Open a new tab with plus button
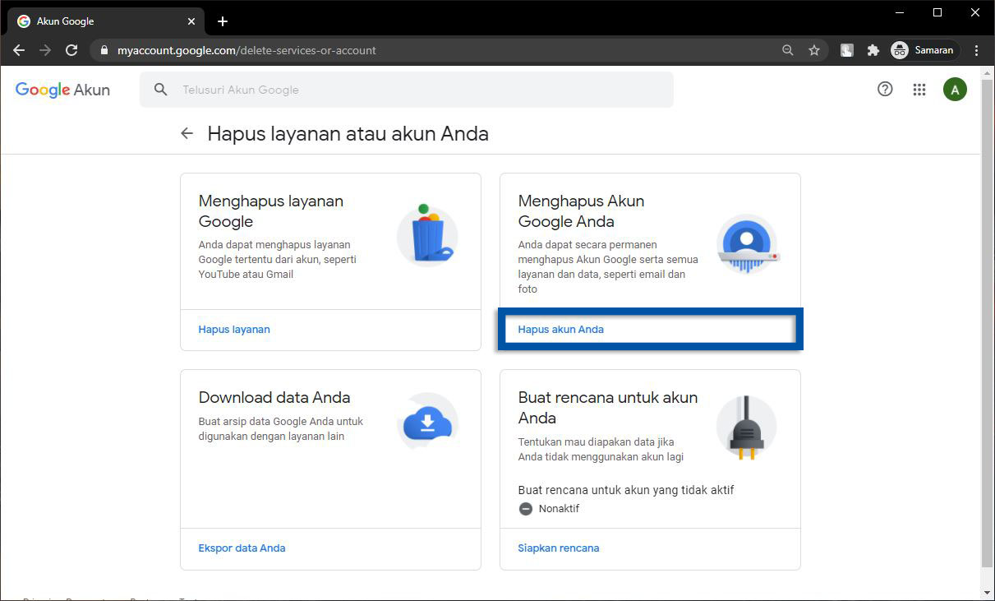 click(223, 21)
